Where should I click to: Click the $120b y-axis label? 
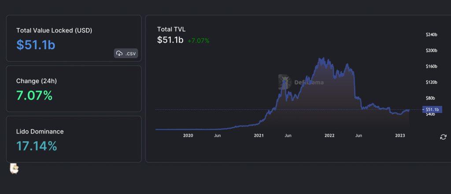(x=432, y=82)
